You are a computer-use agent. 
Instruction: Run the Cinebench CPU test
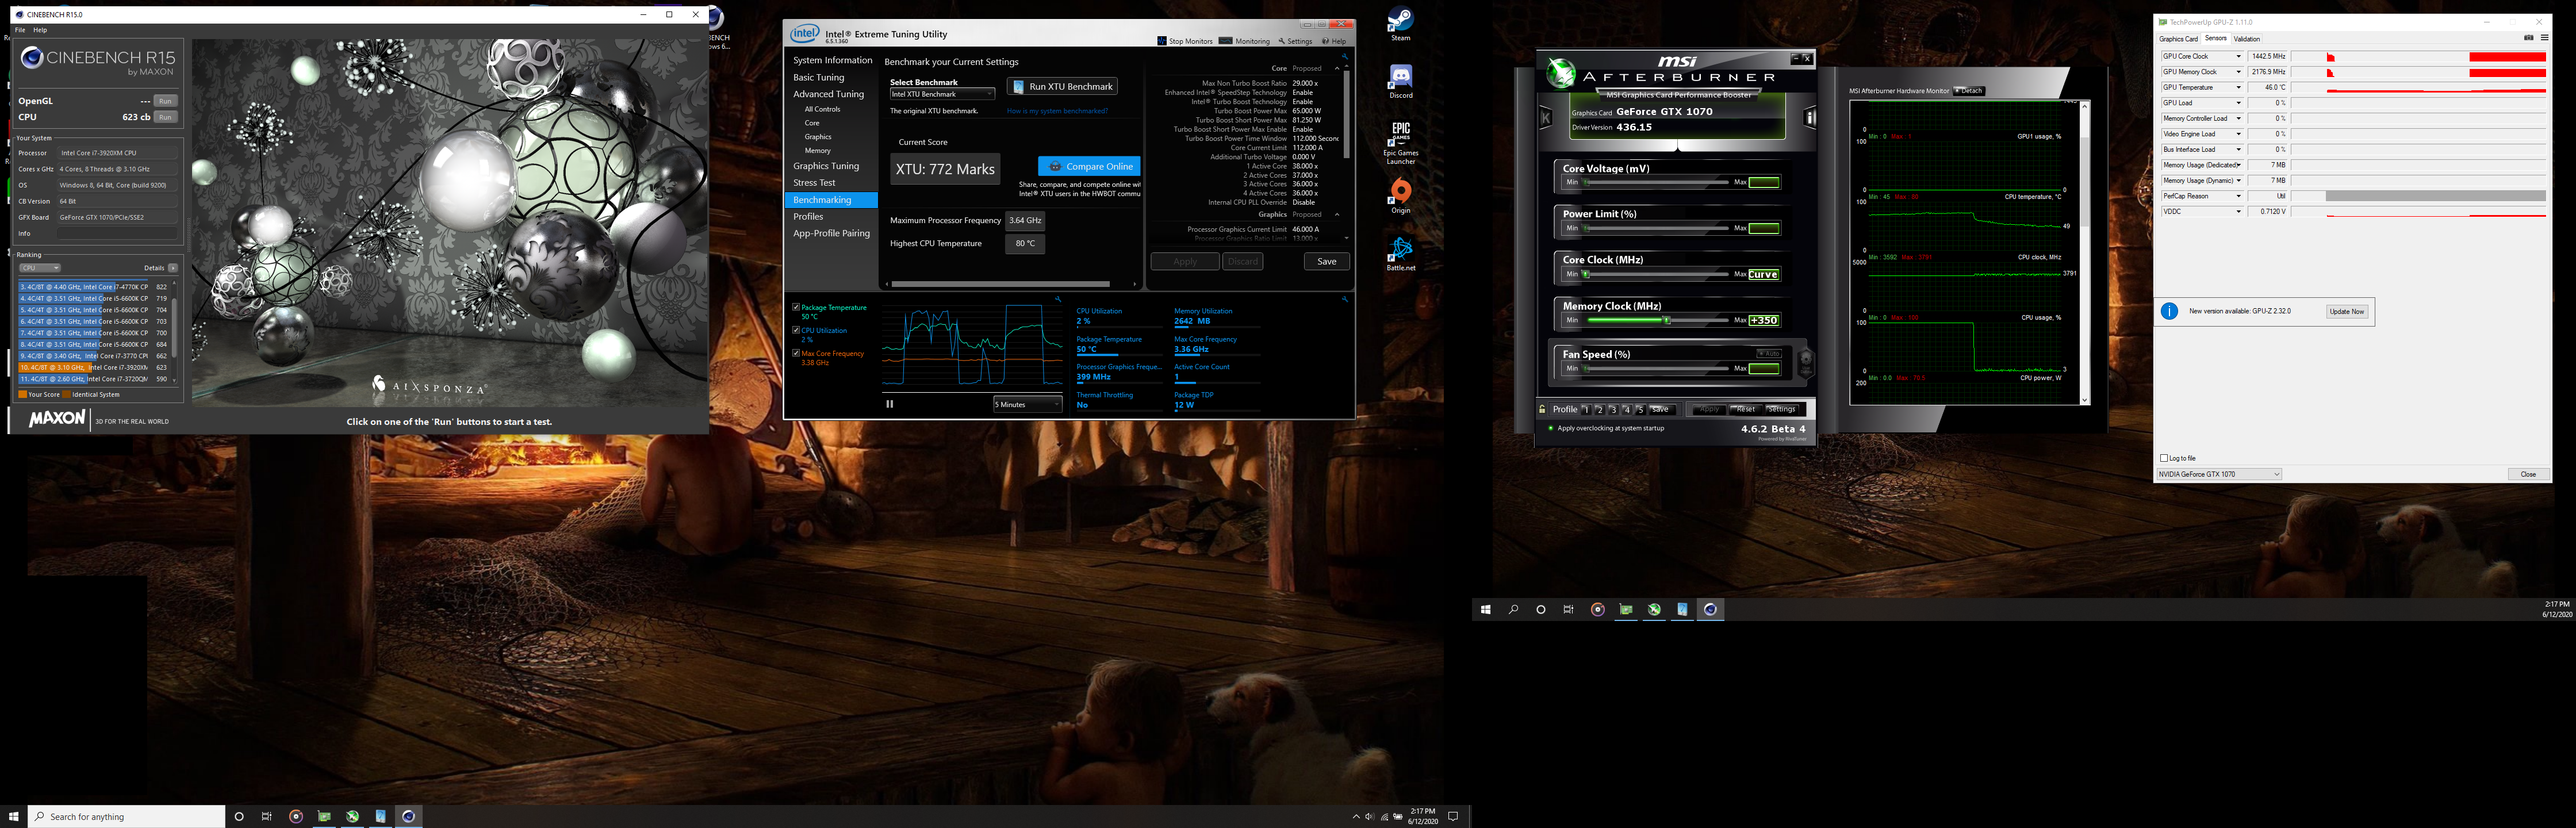click(x=166, y=117)
